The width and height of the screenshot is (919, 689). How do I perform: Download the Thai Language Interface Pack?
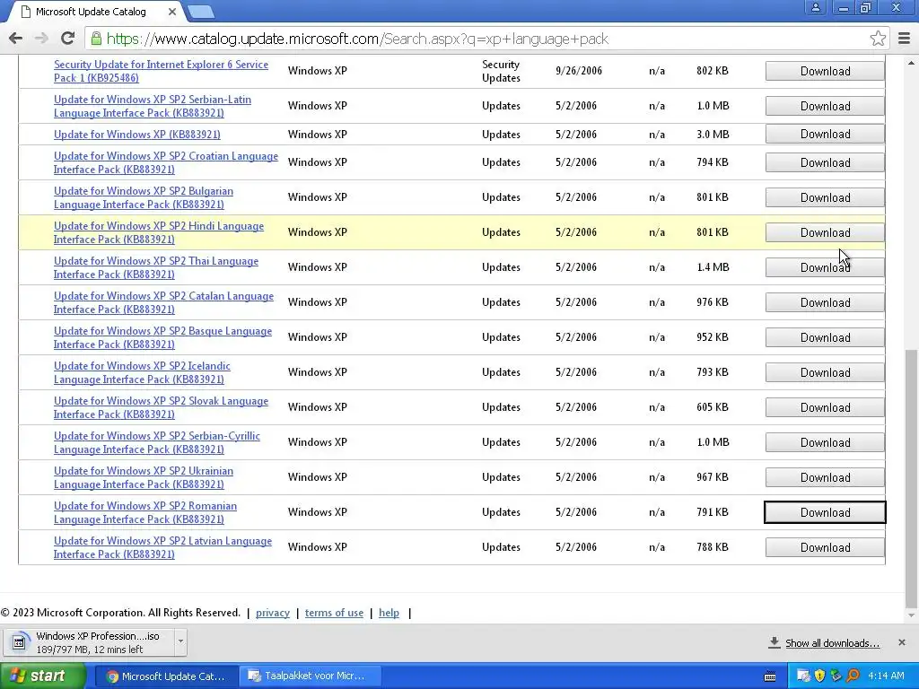point(825,267)
